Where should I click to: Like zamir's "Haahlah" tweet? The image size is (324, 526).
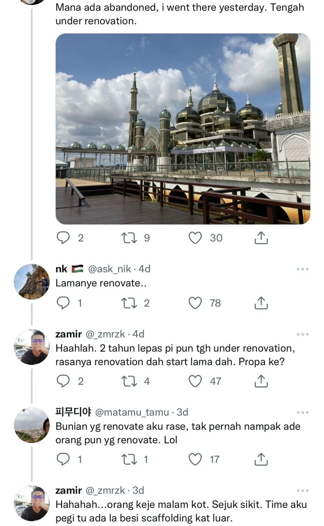pos(195,381)
